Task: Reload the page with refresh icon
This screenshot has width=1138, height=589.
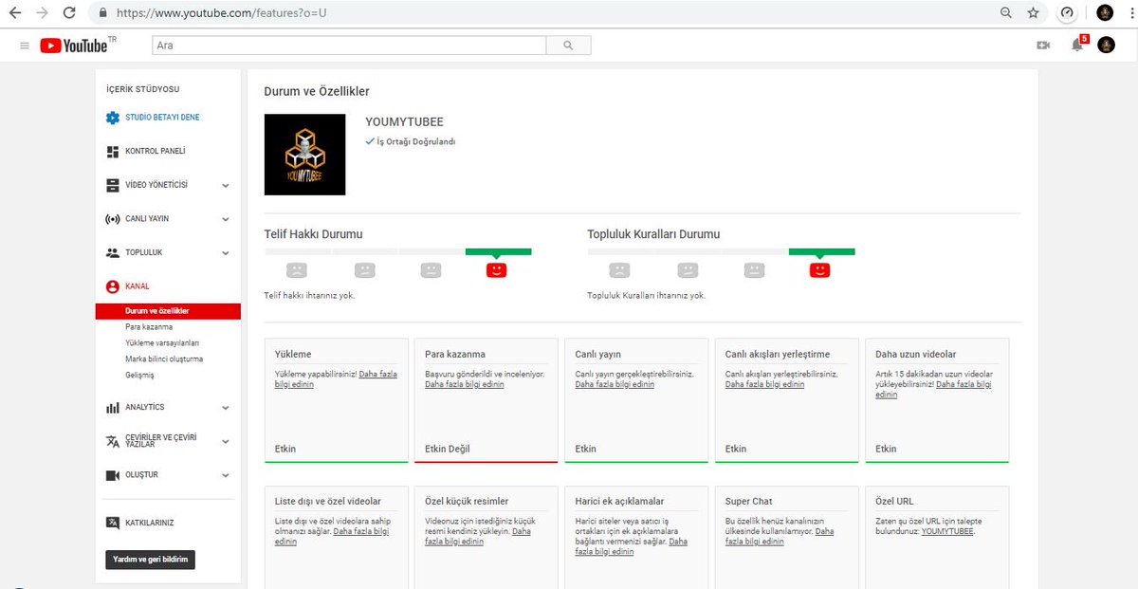Action: pos(69,13)
